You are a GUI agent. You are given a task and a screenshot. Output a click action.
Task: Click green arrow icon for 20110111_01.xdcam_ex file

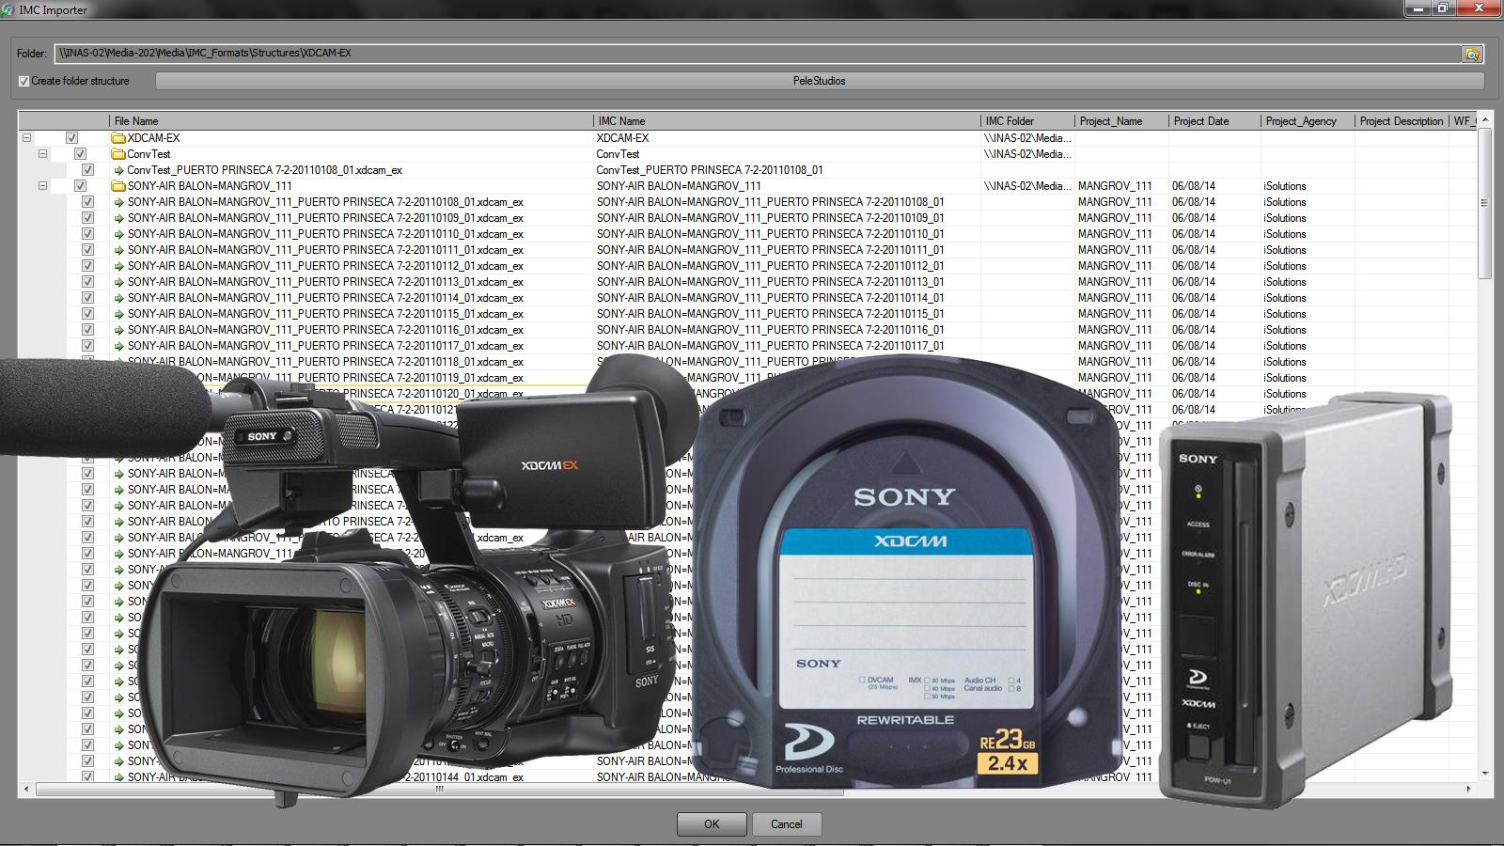pyautogui.click(x=118, y=250)
